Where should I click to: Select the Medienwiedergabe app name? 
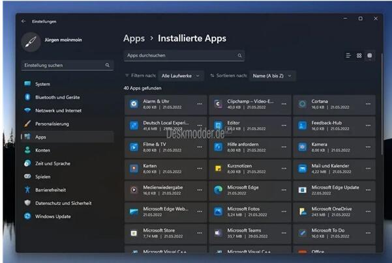tap(163, 187)
